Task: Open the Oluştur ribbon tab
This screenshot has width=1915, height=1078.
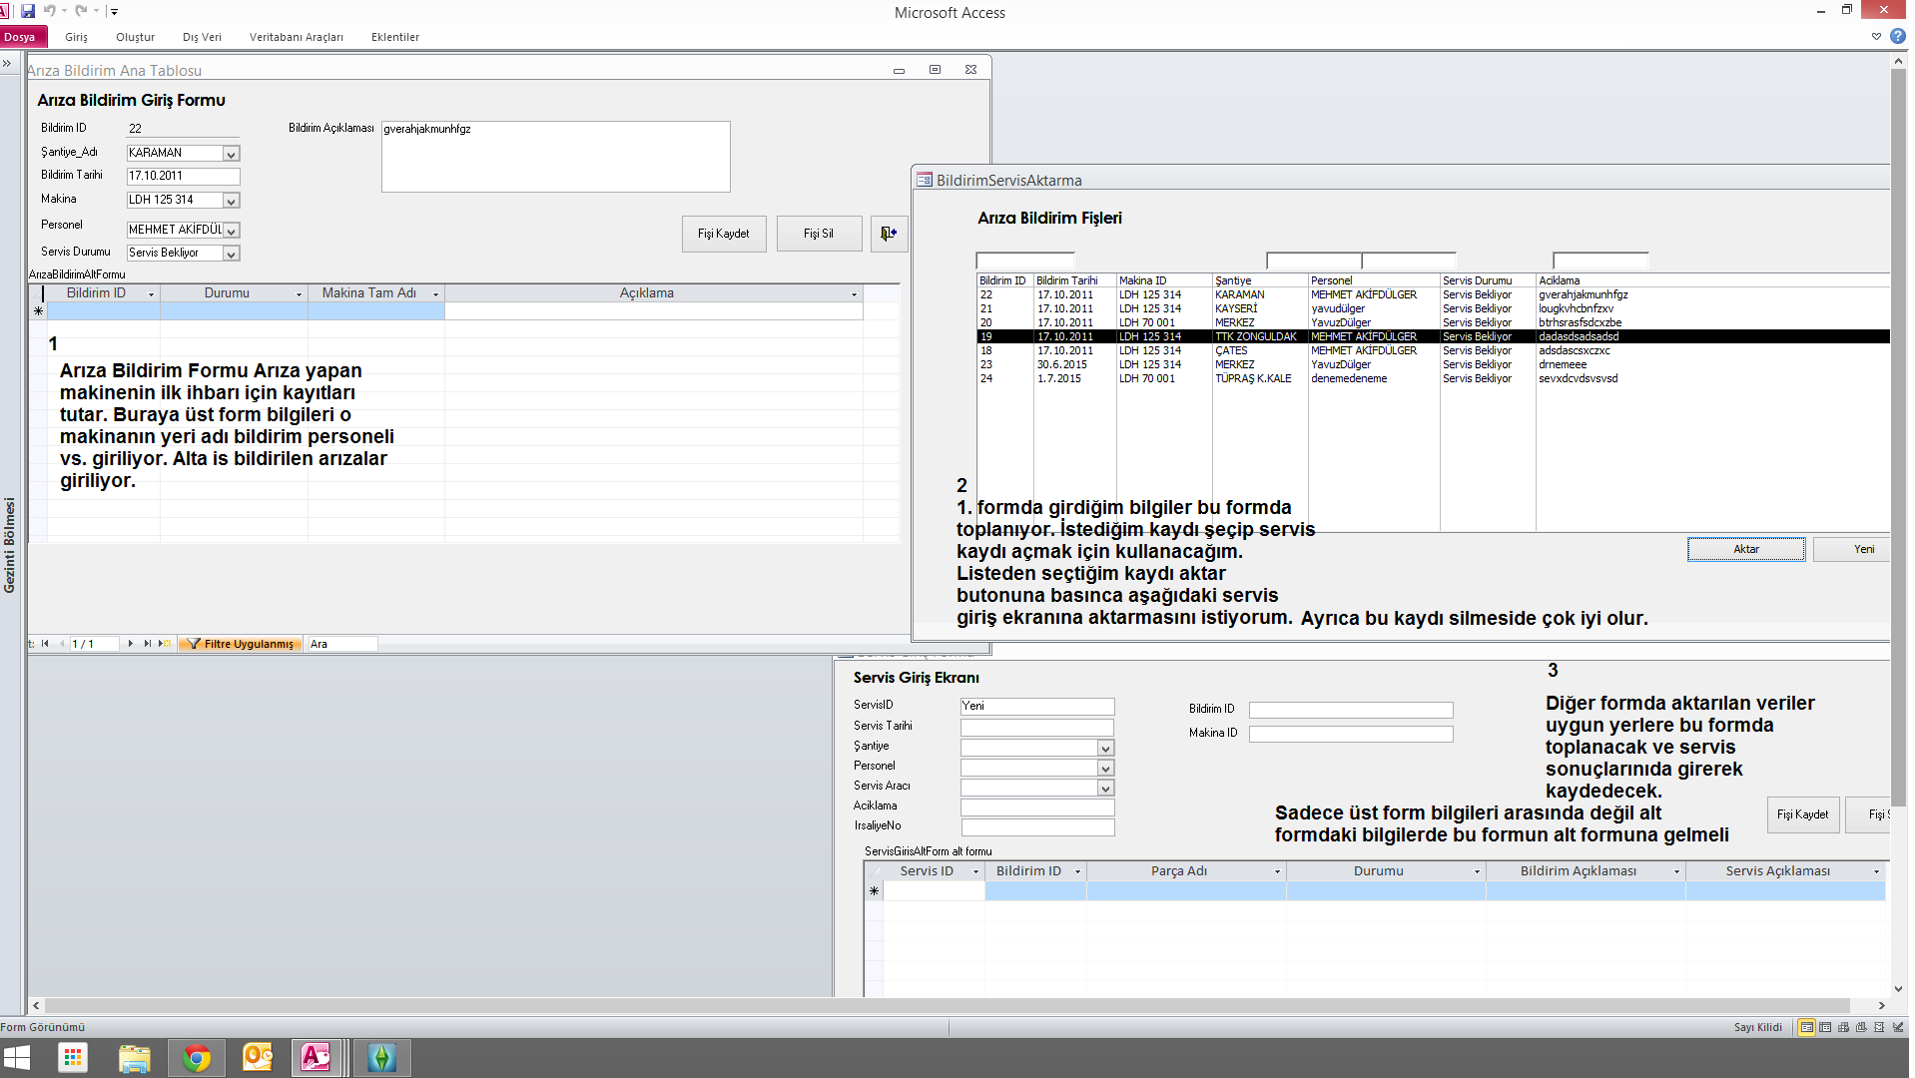Action: point(135,37)
